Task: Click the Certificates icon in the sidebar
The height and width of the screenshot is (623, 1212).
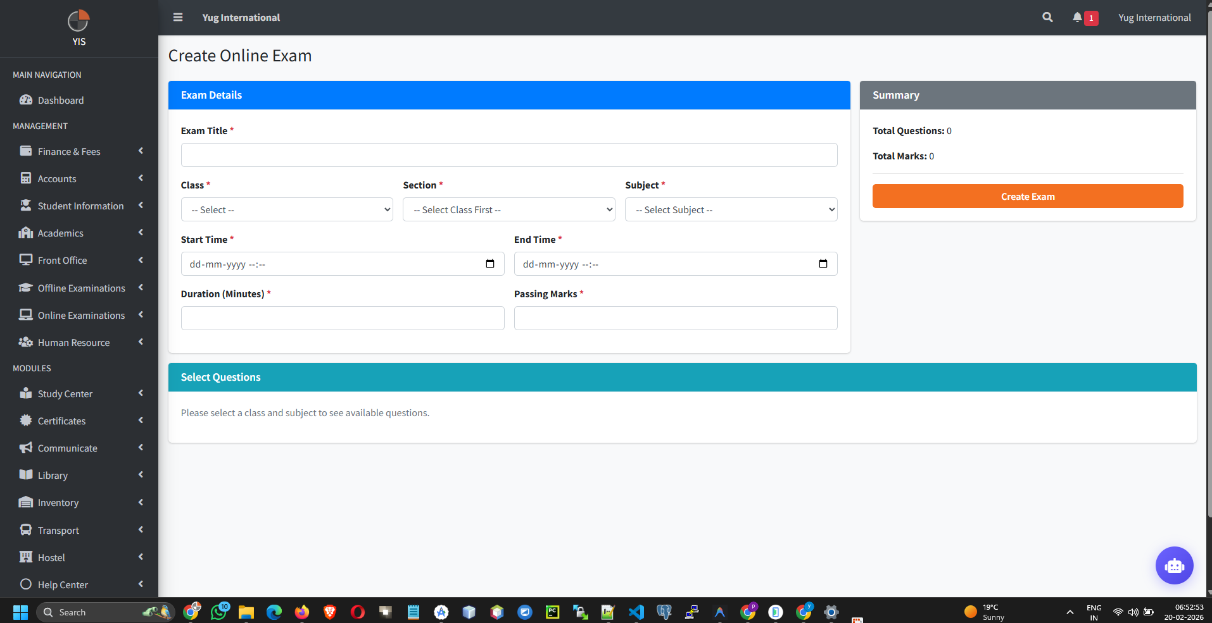Action: (25, 421)
